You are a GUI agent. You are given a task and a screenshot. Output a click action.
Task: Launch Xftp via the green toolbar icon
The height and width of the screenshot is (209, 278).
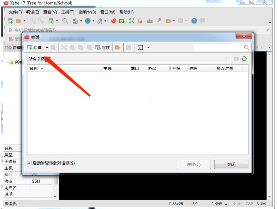click(x=122, y=21)
